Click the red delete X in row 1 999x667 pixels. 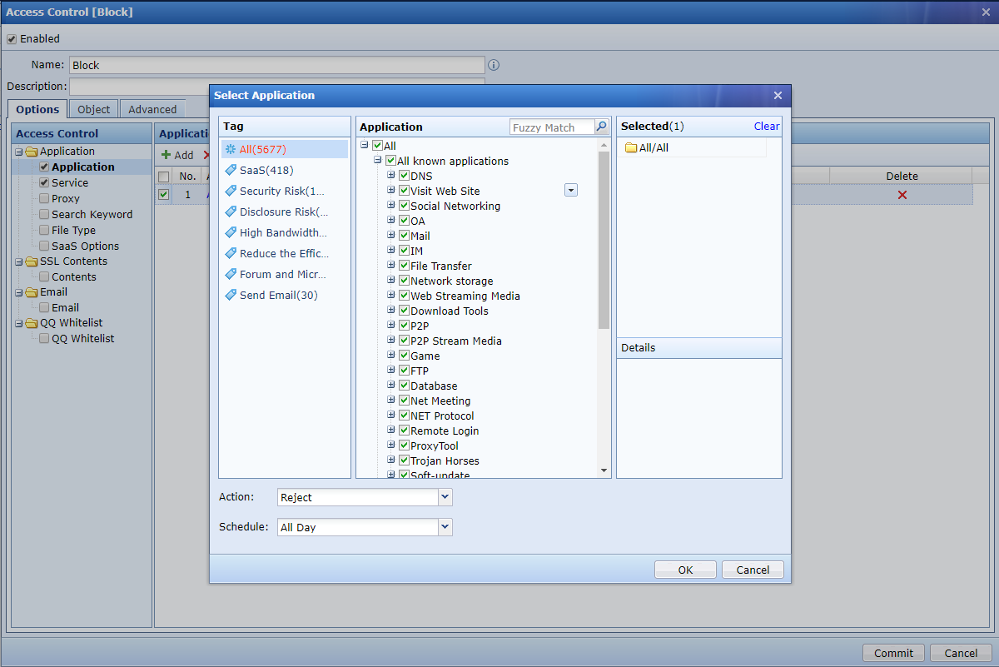click(x=902, y=195)
